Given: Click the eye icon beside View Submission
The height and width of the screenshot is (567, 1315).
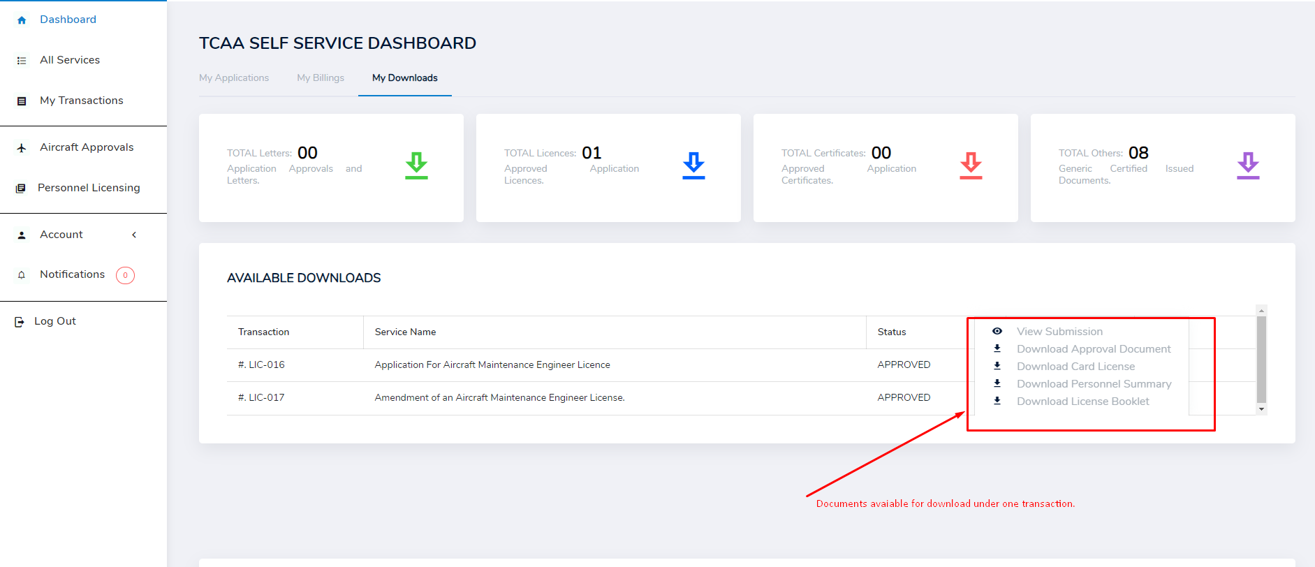Looking at the screenshot, I should pos(997,331).
